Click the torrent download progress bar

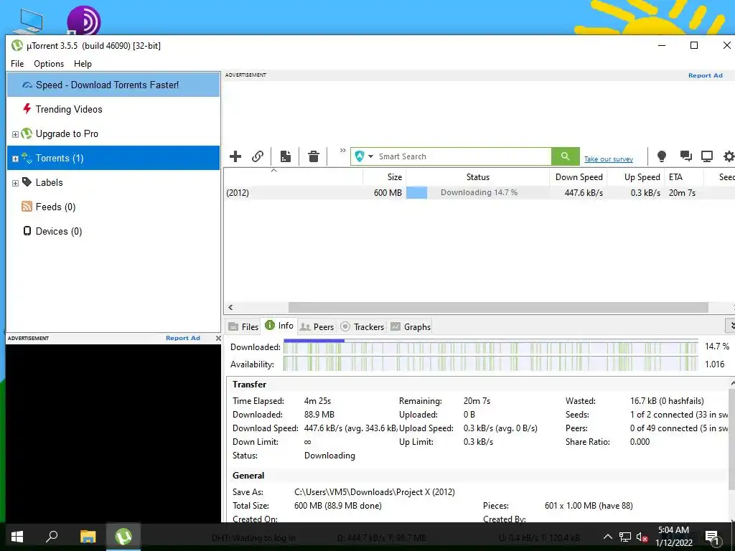click(x=477, y=192)
